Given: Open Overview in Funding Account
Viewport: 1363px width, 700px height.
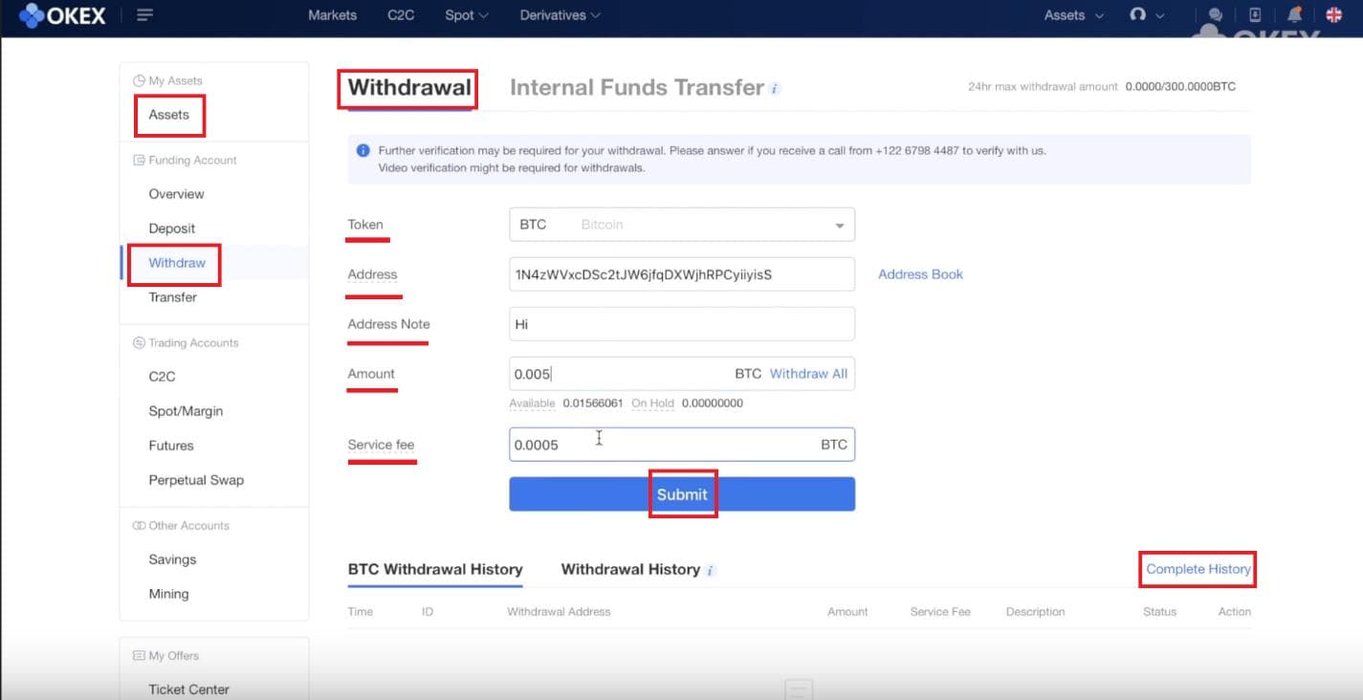Looking at the screenshot, I should pyautogui.click(x=176, y=194).
